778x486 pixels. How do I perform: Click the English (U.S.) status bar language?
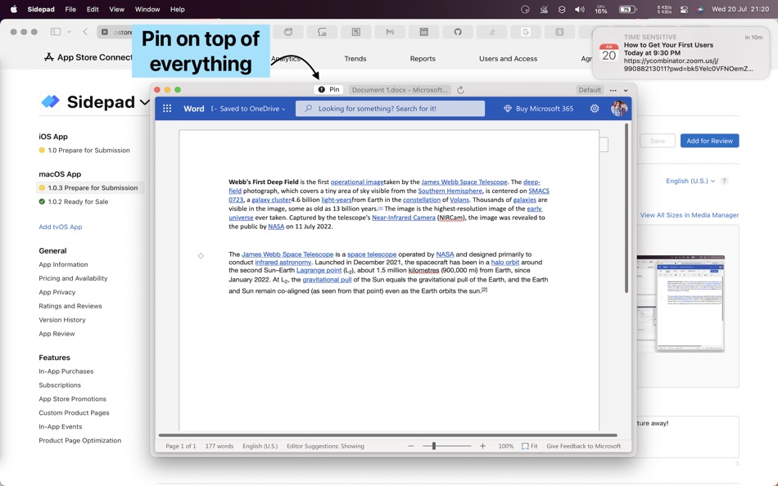[260, 446]
